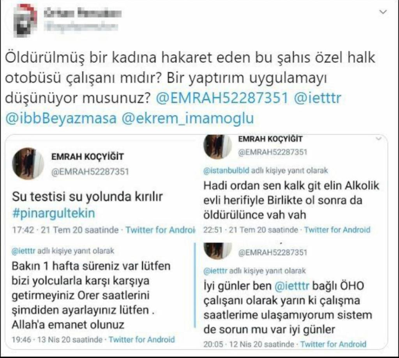399x358 pixels.
Task: Open Twitter for Android link at 22:51 tweet
Action: tap(337, 230)
